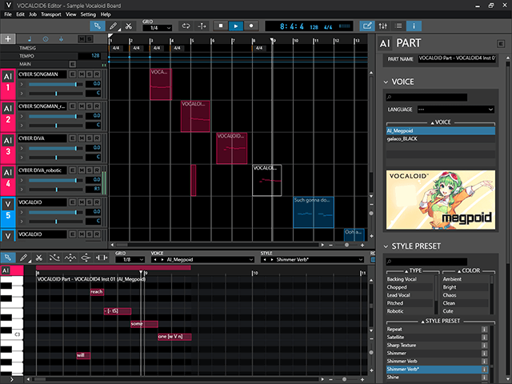512x384 pixels.
Task: Collapse the STYLE PRESET section
Action: 385,246
